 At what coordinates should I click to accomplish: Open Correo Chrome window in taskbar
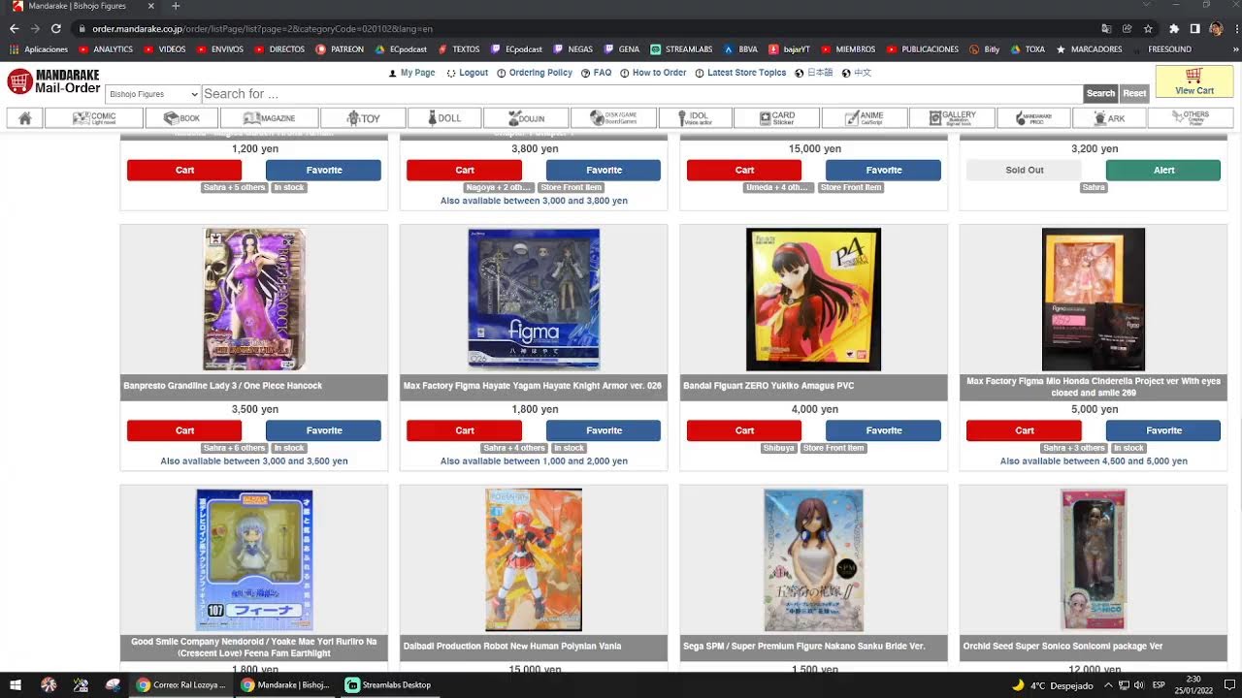point(180,684)
